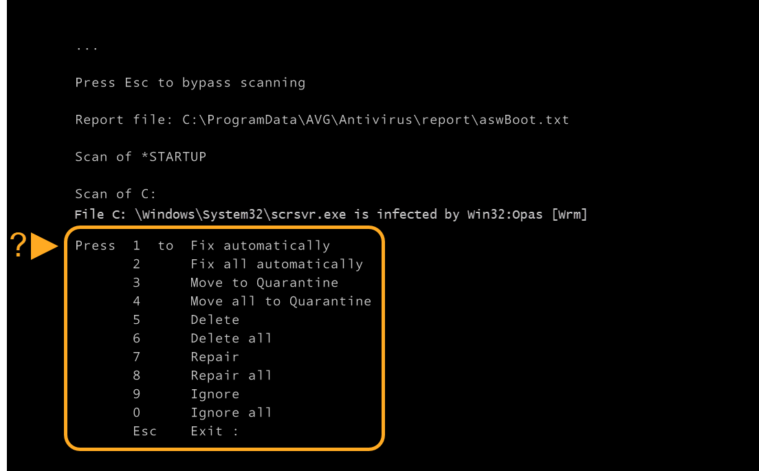
Task: Click the "Scan of C:" line
Action: [x=115, y=194]
